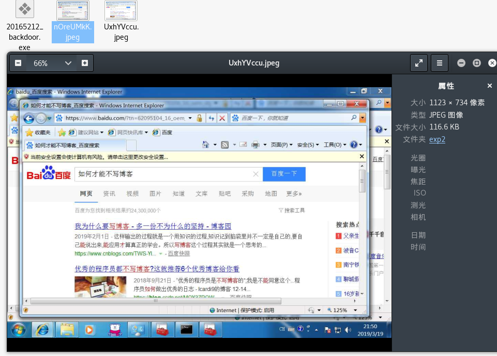The height and width of the screenshot is (356, 497).
Task: Open the 工具(O) menu
Action: pos(335,145)
